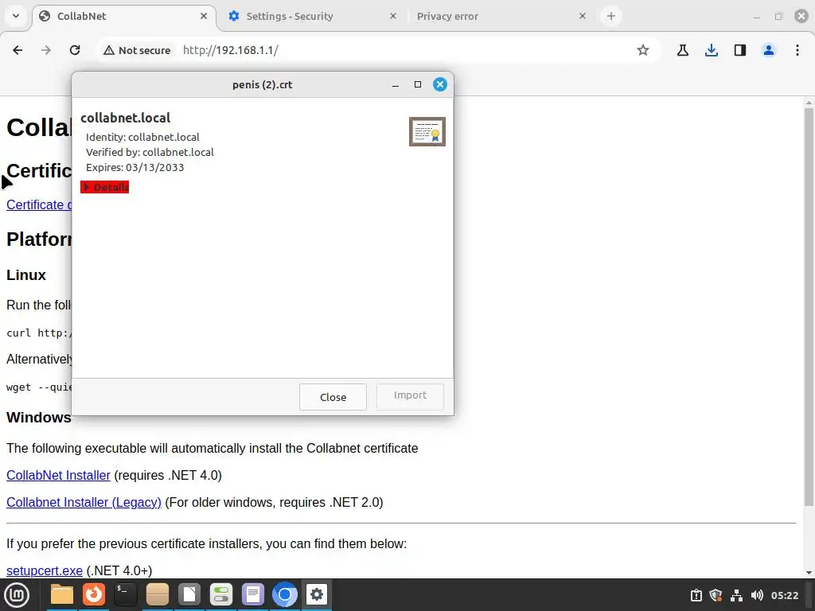The width and height of the screenshot is (815, 611).
Task: Close the penis (2).crt window
Action: point(439,84)
